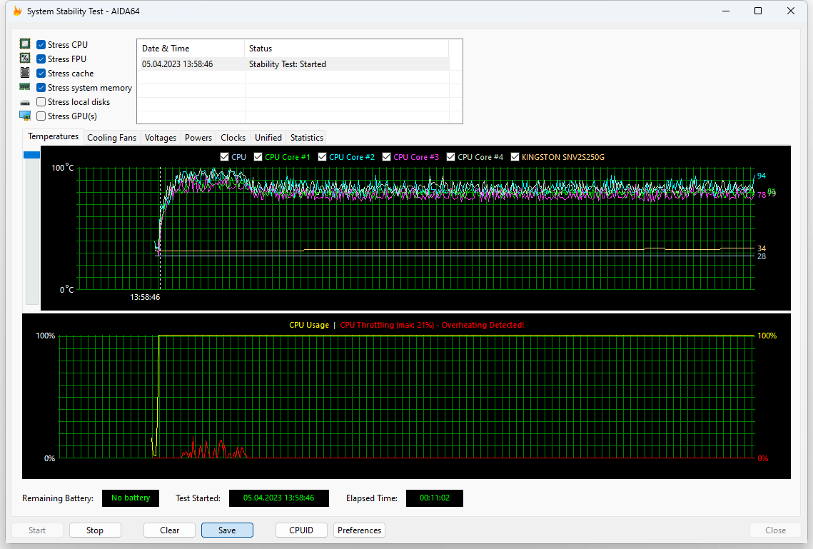Viewport: 813px width, 549px height.
Task: Switch to the Cooling Fans tab
Action: coord(111,137)
